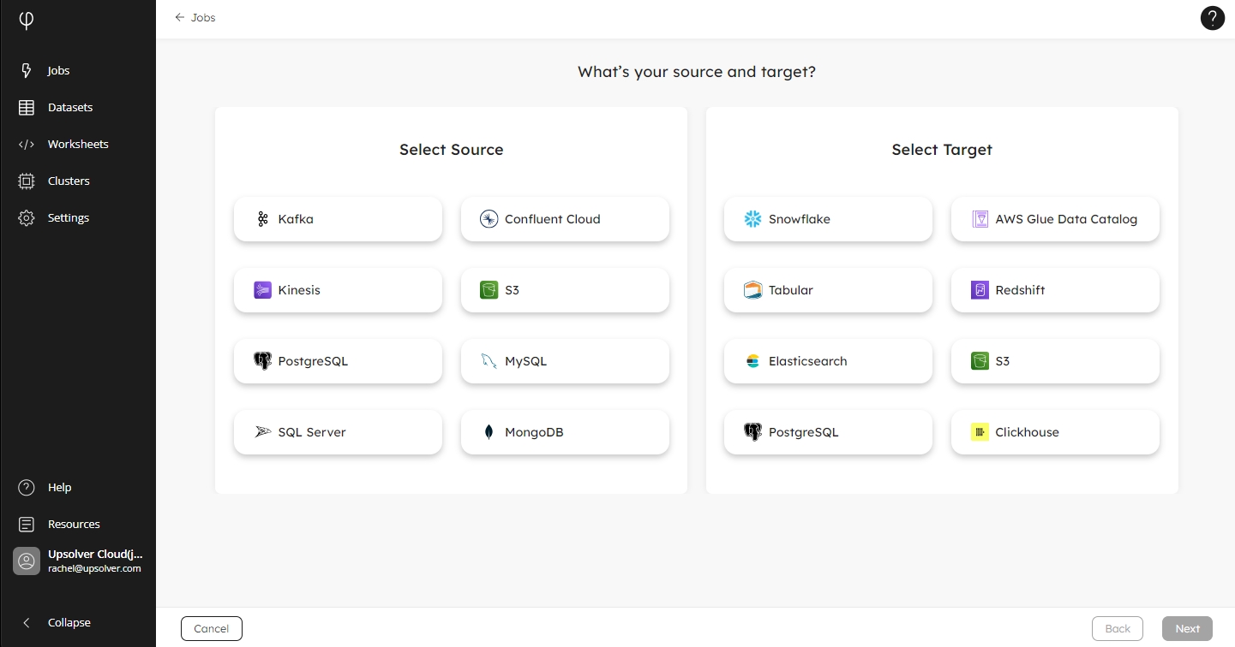Click the MongoDB leaf icon
1235x647 pixels.
(489, 432)
